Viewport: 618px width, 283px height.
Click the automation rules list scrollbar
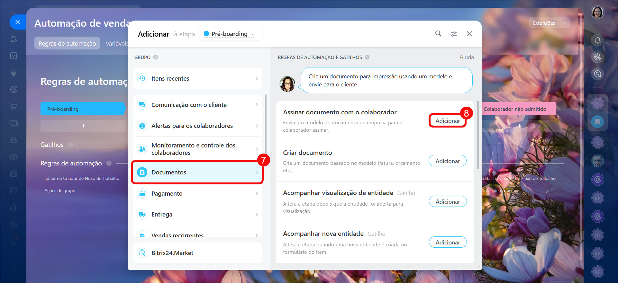tap(478, 135)
